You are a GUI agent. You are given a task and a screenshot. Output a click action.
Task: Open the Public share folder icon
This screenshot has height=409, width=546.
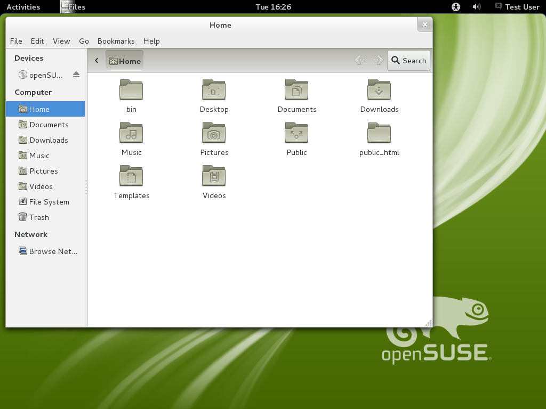click(x=296, y=133)
